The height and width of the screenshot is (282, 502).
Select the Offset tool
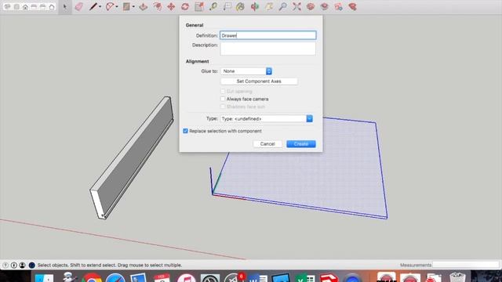[157, 6]
